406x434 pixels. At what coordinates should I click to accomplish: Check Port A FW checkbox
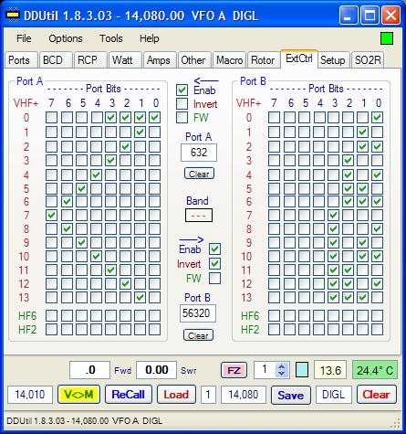182,117
